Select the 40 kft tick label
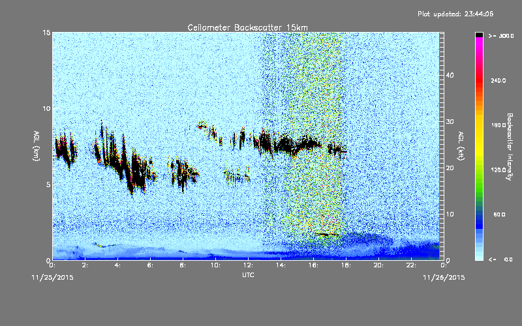The image size is (522, 326). (x=450, y=75)
